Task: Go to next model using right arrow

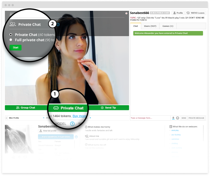Action: click(x=91, y=118)
